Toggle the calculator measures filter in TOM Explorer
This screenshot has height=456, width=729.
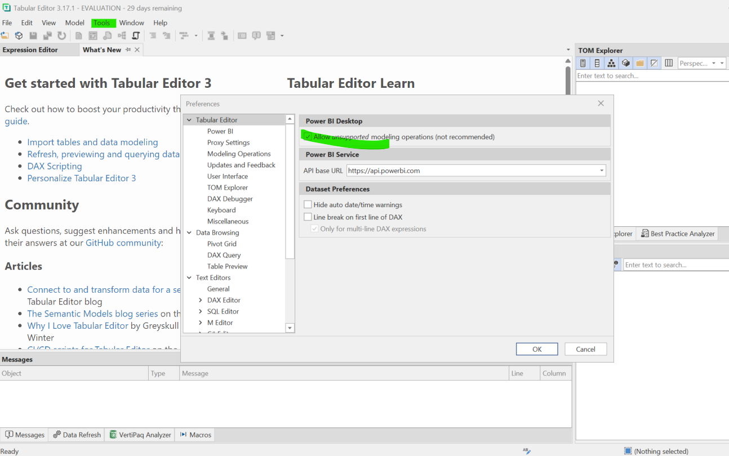(583, 63)
